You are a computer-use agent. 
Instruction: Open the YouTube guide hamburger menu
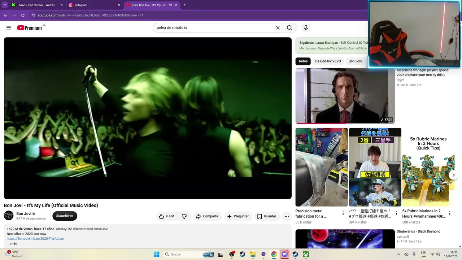(9, 28)
